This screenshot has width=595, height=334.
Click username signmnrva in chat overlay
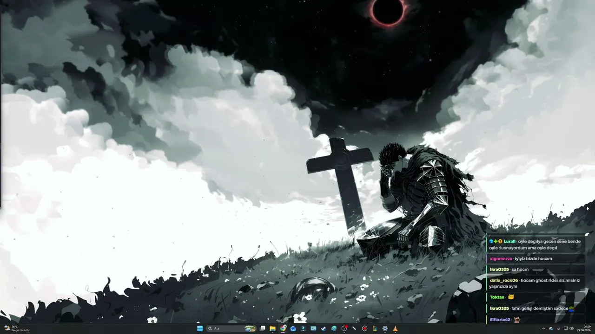(501, 258)
